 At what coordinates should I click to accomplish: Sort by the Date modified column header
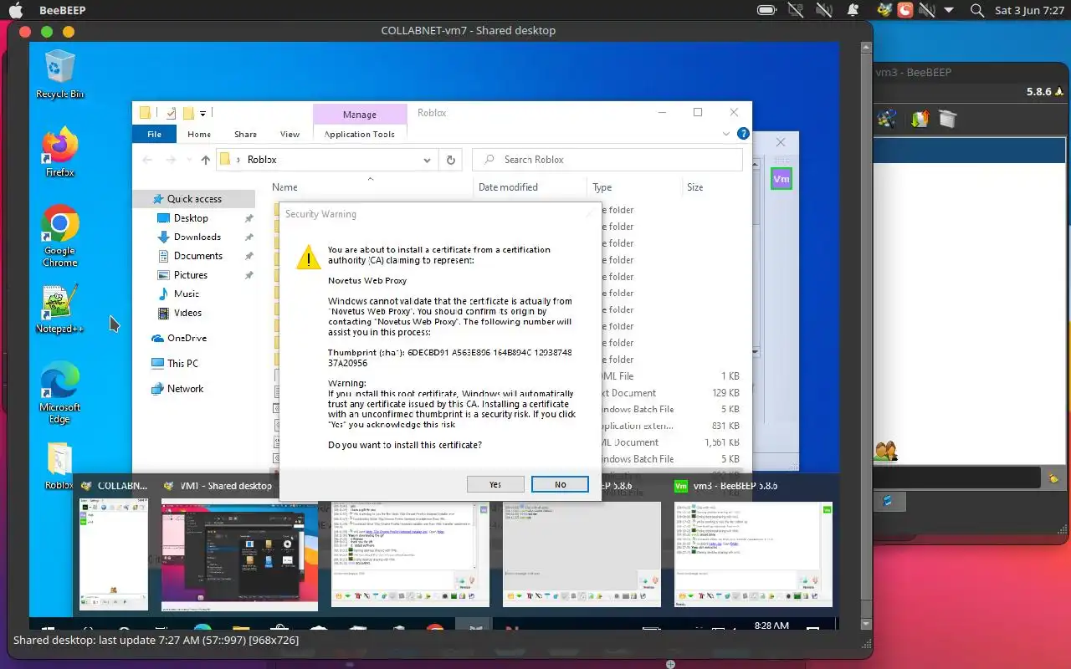coord(508,187)
